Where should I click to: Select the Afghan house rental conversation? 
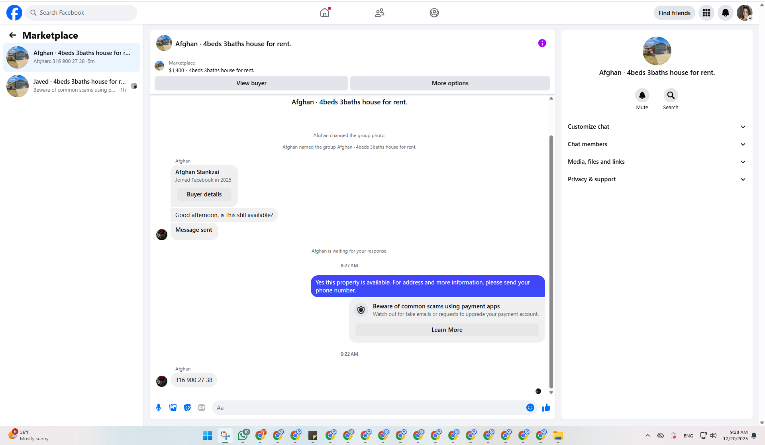pyautogui.click(x=72, y=57)
